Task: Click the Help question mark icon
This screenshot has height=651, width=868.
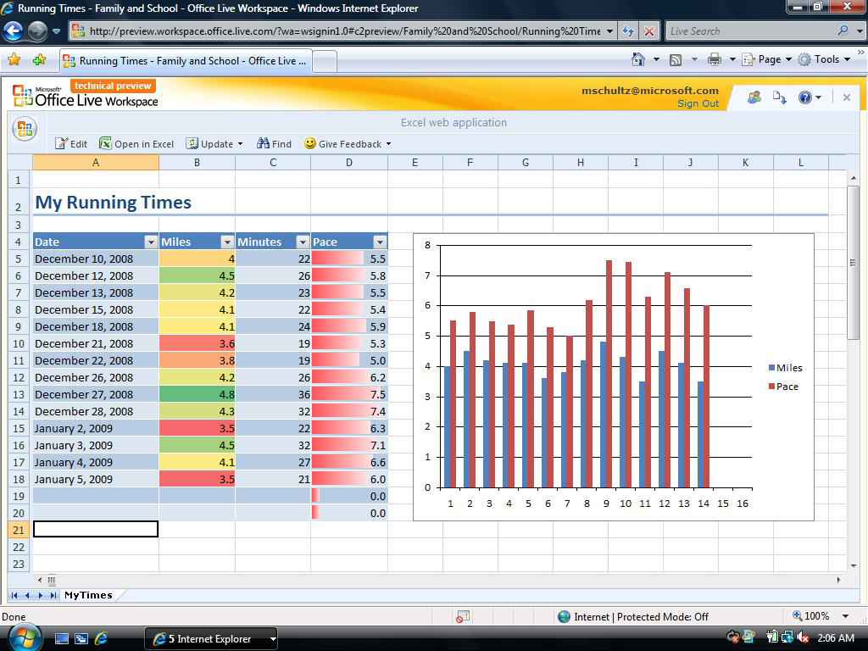Action: pyautogui.click(x=804, y=97)
